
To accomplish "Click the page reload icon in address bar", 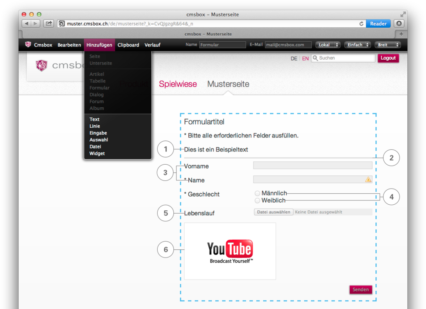I will [361, 24].
